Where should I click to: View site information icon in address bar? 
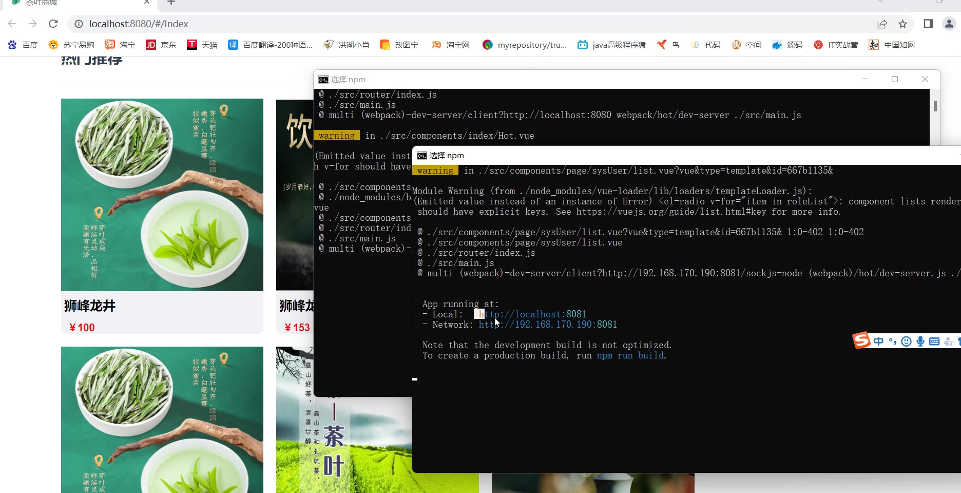(79, 24)
